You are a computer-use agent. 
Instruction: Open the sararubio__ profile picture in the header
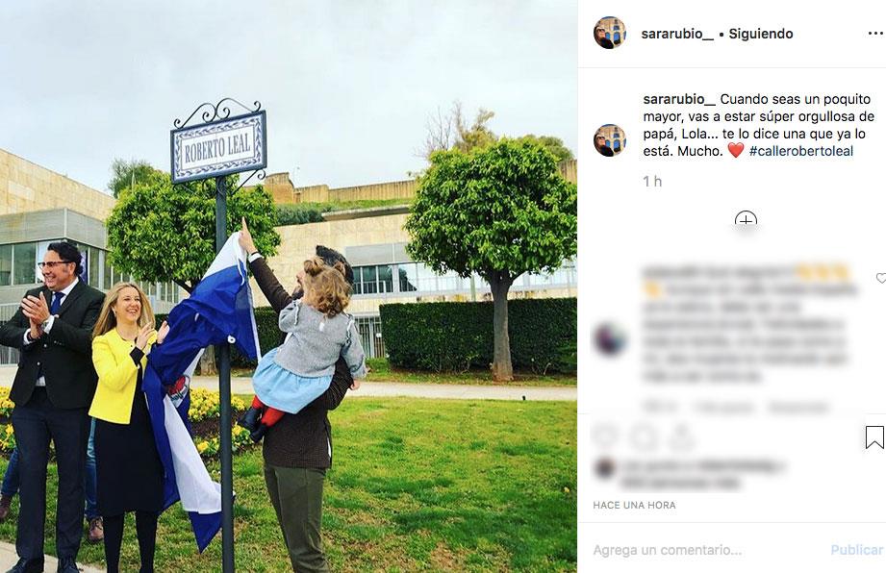point(610,34)
